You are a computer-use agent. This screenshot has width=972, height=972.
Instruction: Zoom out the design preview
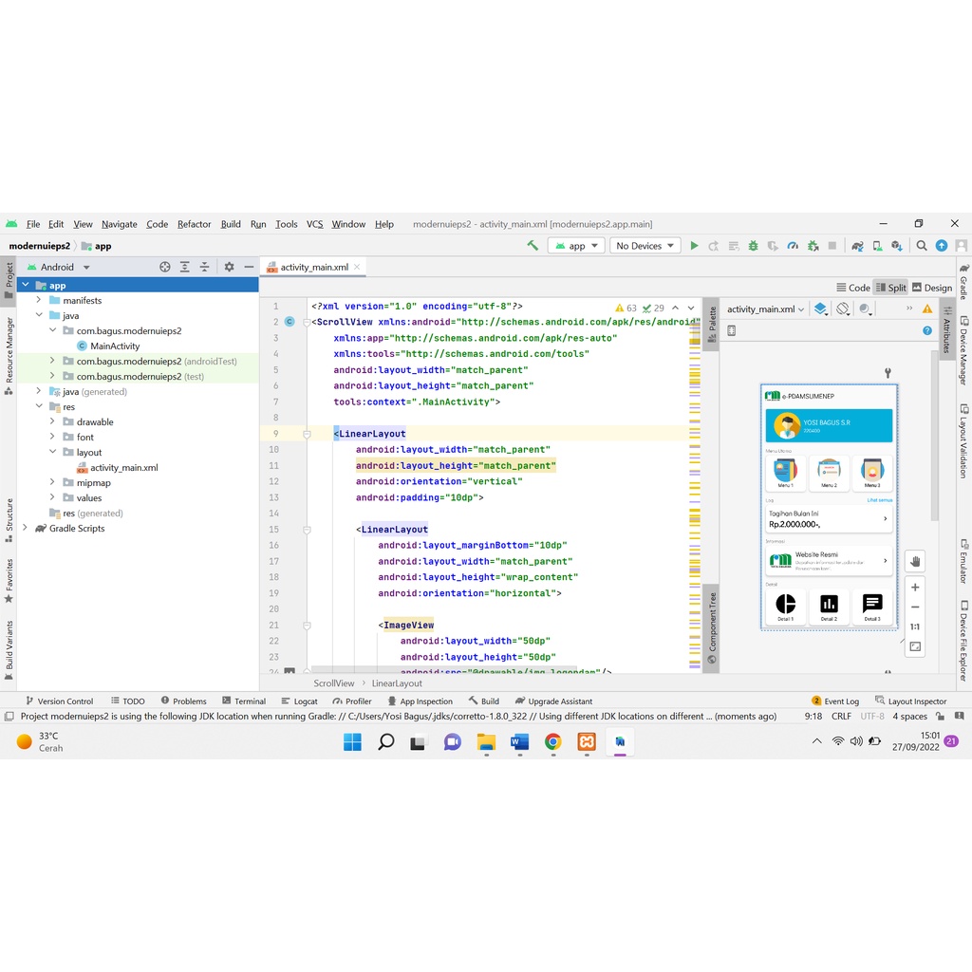pos(915,607)
